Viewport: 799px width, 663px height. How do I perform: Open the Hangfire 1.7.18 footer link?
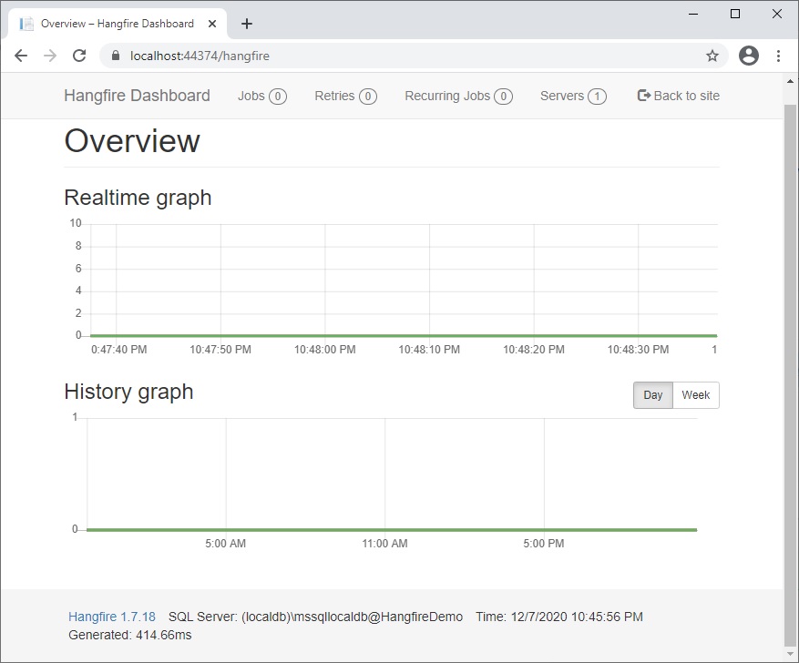[112, 617]
